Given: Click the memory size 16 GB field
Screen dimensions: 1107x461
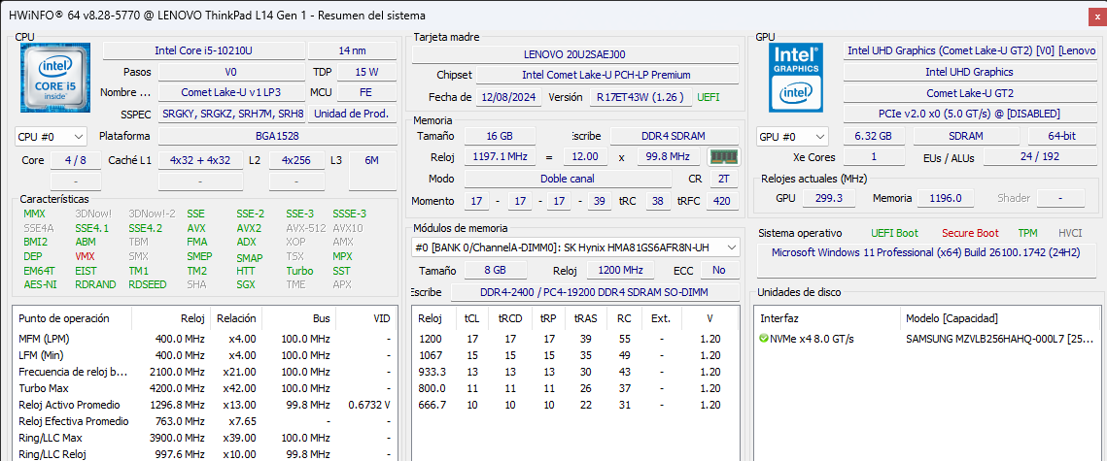Looking at the screenshot, I should pos(500,136).
